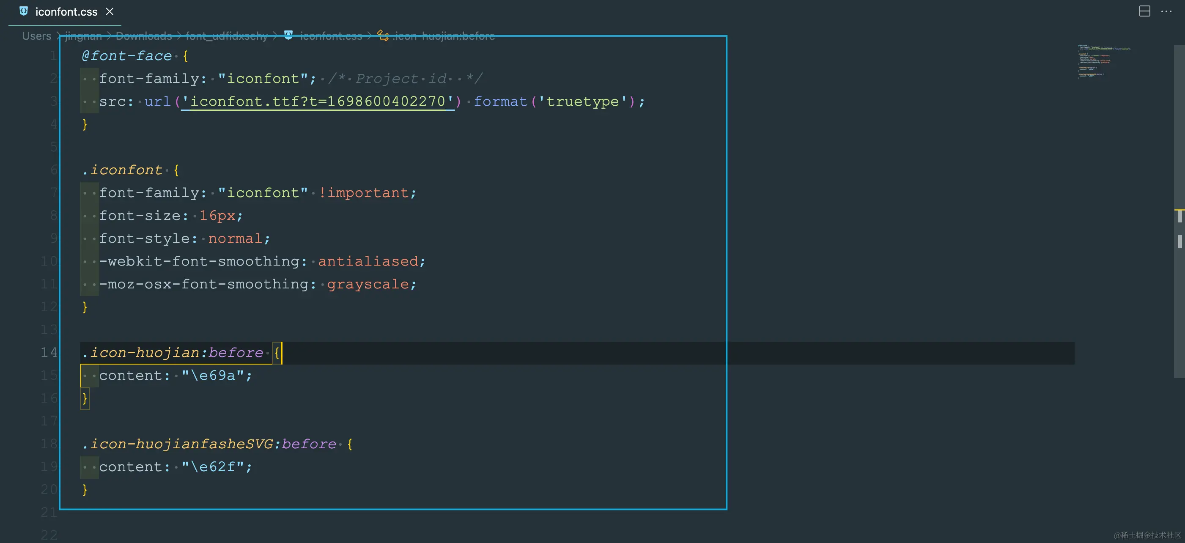Click the iconfont.ttf URL link on line 3
1185x543 pixels.
click(318, 101)
